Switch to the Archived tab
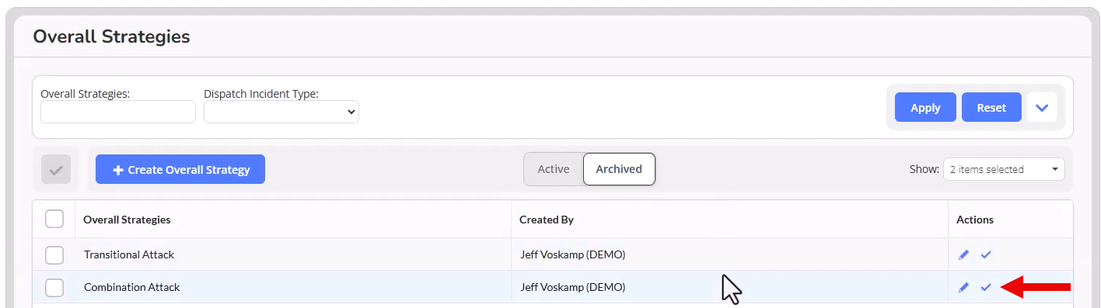Image resolution: width=1101 pixels, height=308 pixels. tap(619, 169)
